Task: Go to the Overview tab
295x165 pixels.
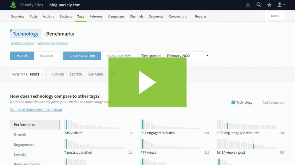Action: (17, 16)
